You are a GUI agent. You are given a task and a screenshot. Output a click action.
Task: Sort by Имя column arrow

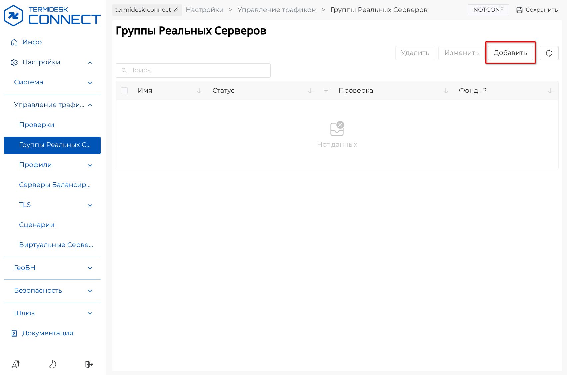coord(199,91)
